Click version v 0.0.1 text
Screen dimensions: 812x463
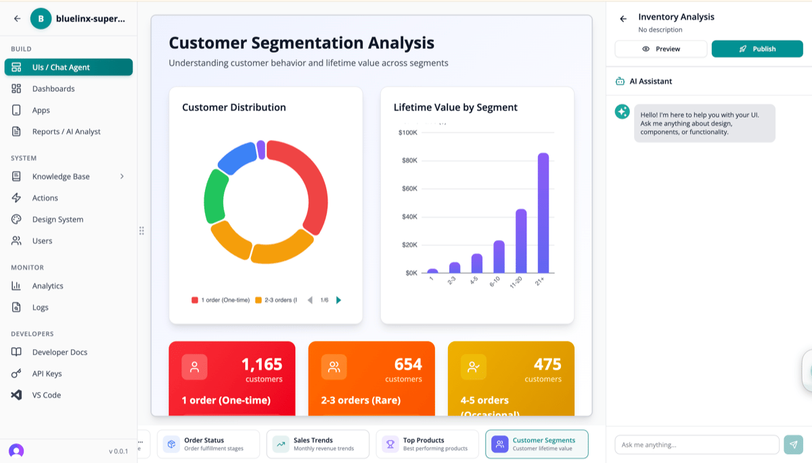point(118,451)
